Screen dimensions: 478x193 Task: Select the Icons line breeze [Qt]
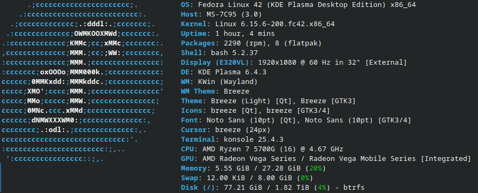(232, 111)
